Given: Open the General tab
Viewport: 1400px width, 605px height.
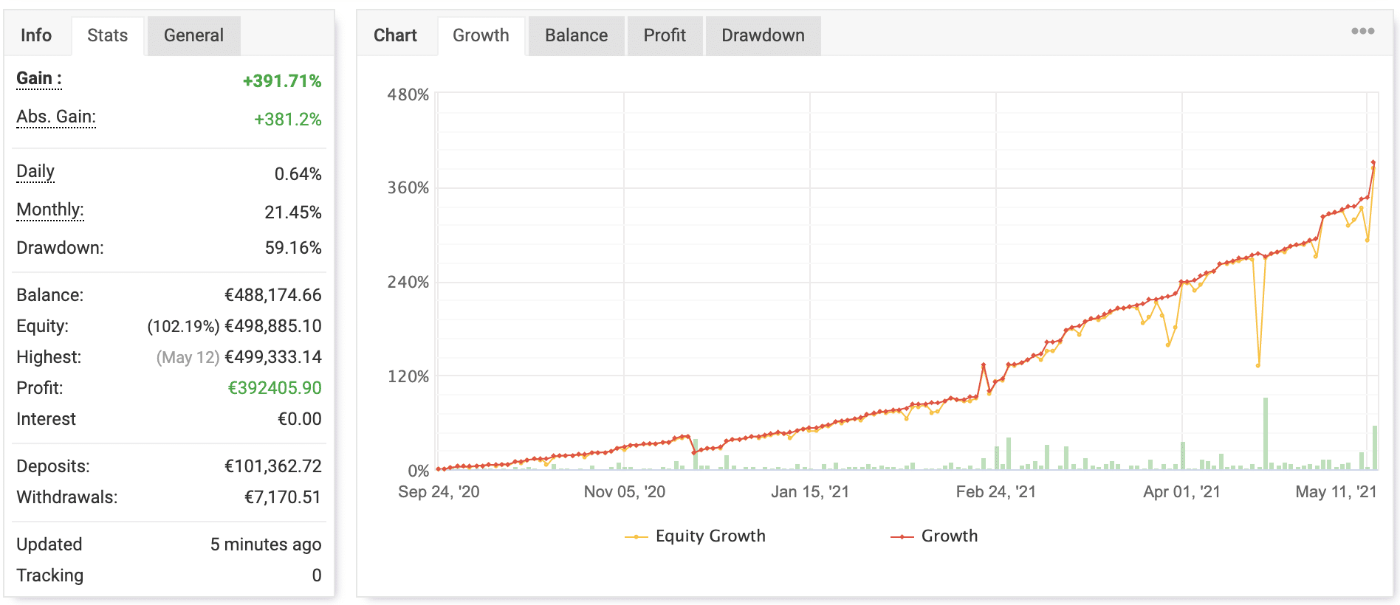Looking at the screenshot, I should point(193,35).
